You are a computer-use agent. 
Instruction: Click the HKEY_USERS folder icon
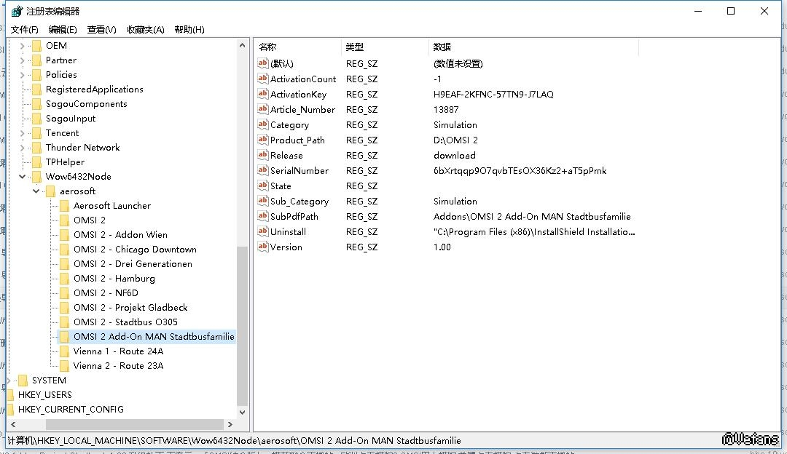10,395
